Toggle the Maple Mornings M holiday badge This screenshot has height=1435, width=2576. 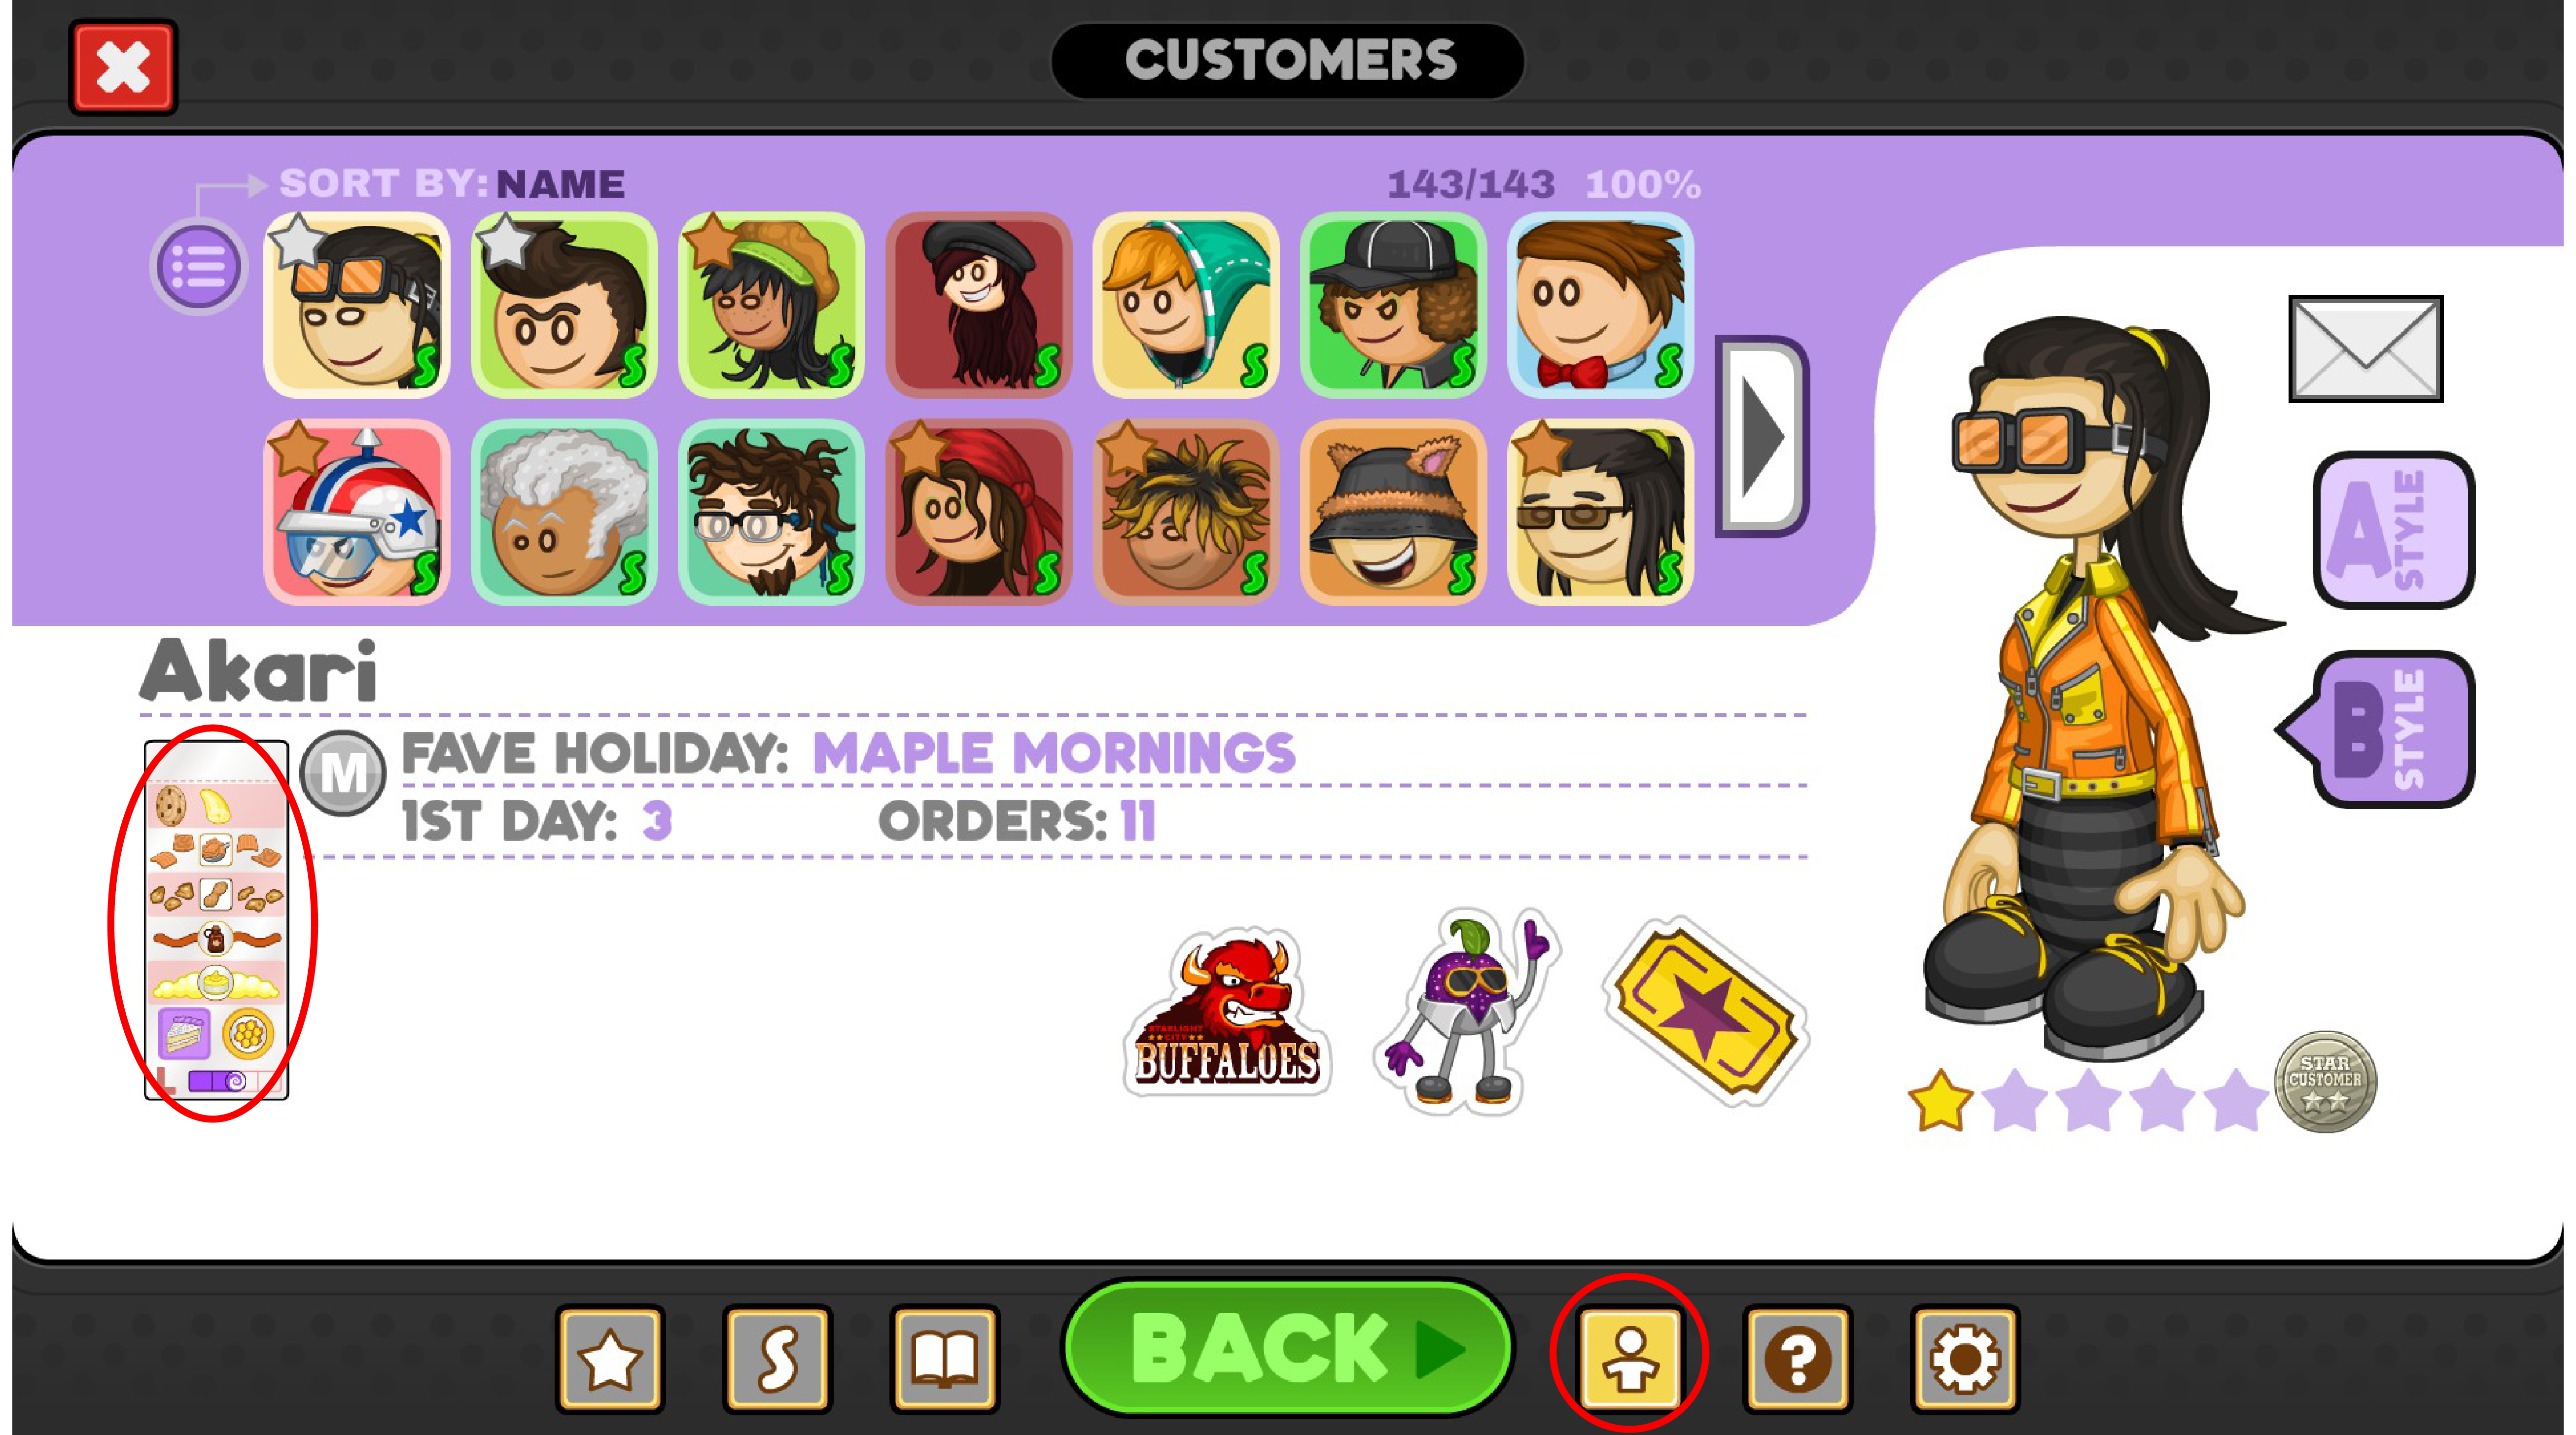[x=343, y=772]
